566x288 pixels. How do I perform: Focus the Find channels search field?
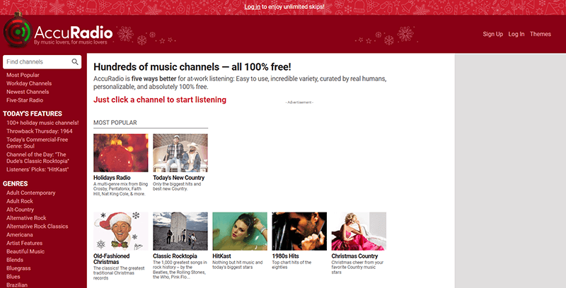(x=42, y=62)
